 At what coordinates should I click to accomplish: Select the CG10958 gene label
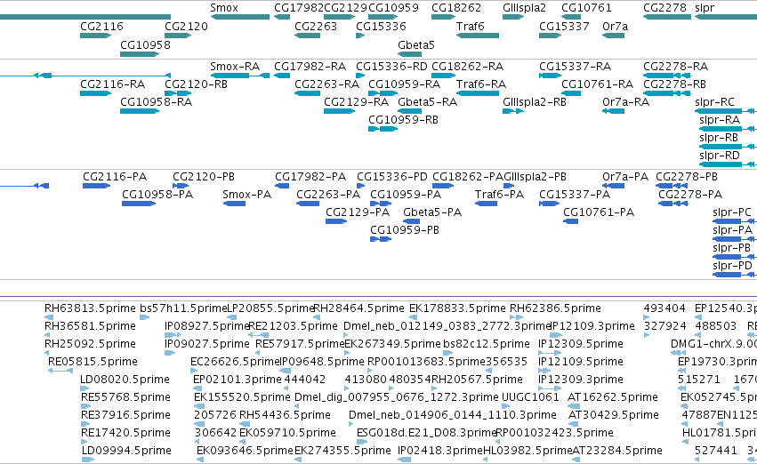pos(145,44)
